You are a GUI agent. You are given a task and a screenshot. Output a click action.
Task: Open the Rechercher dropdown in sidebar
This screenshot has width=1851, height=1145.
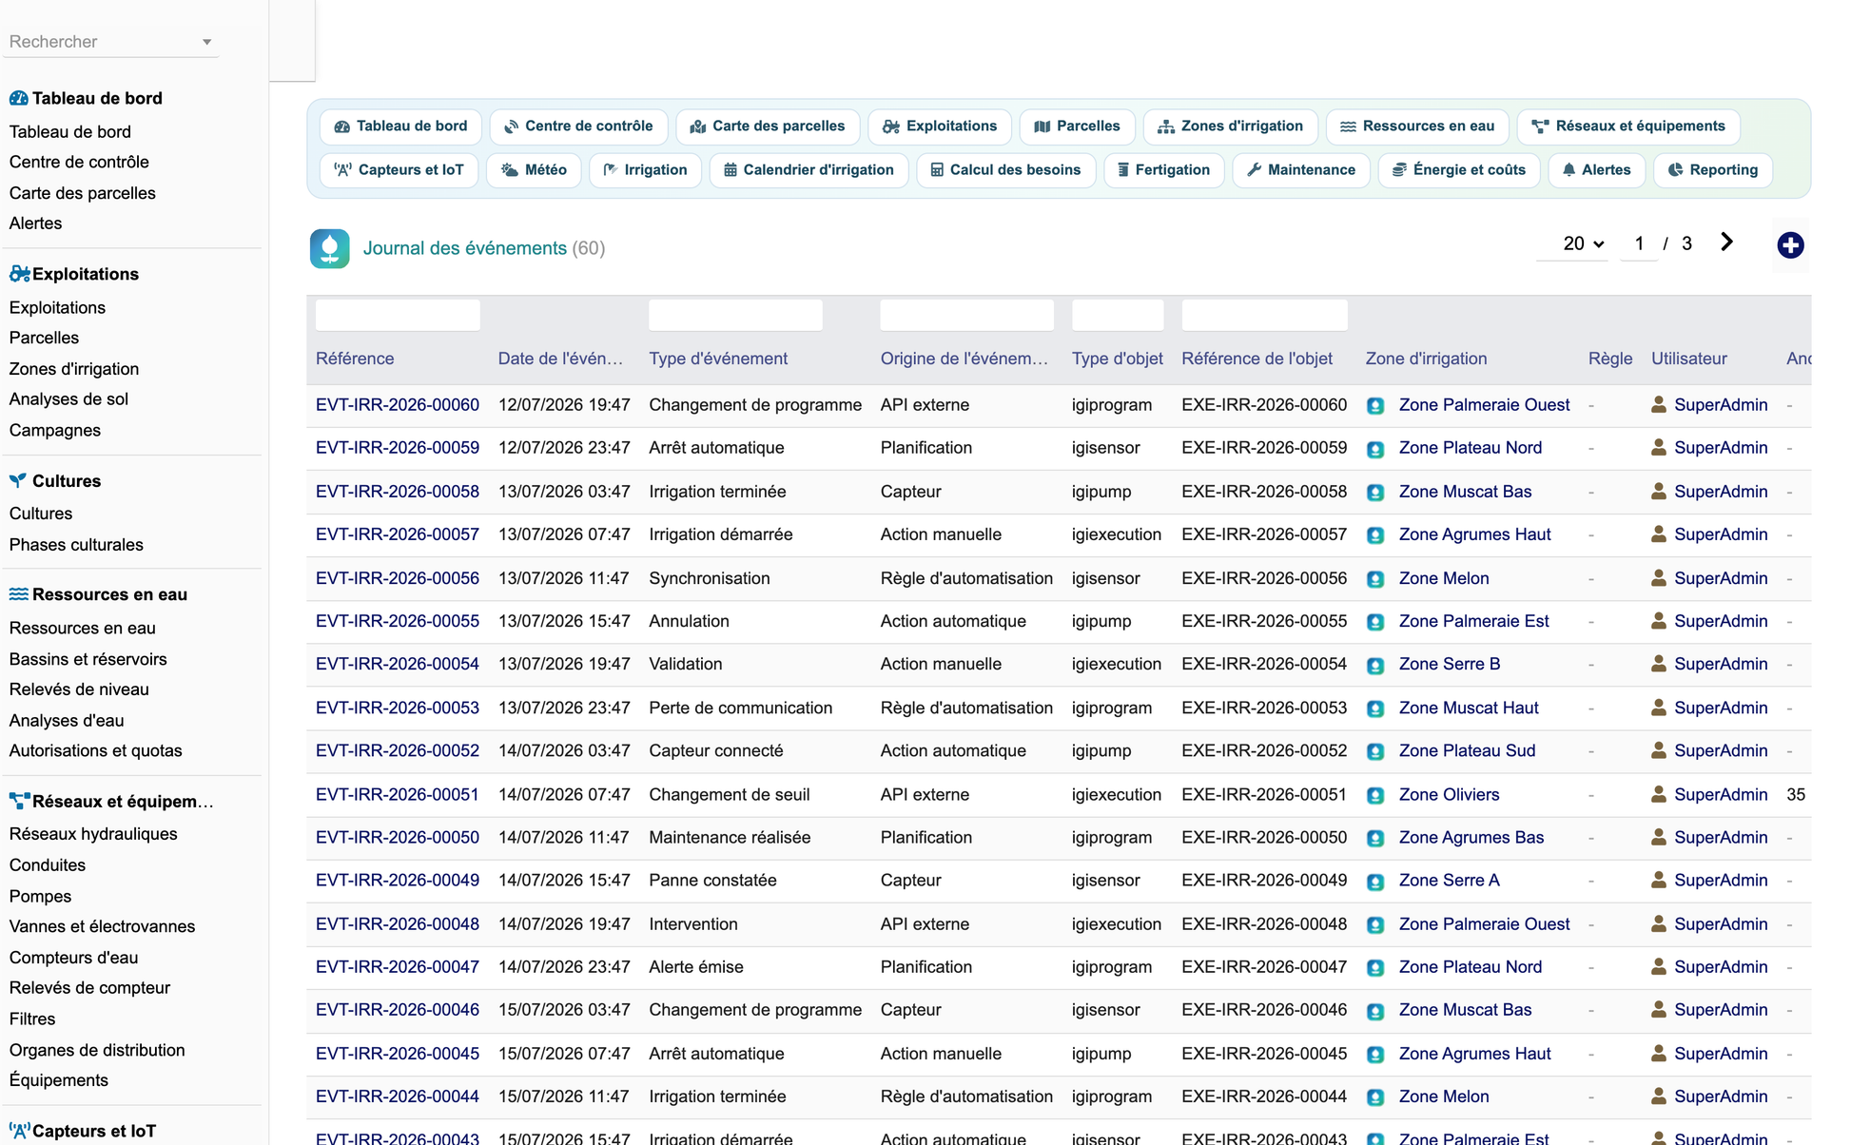point(110,42)
